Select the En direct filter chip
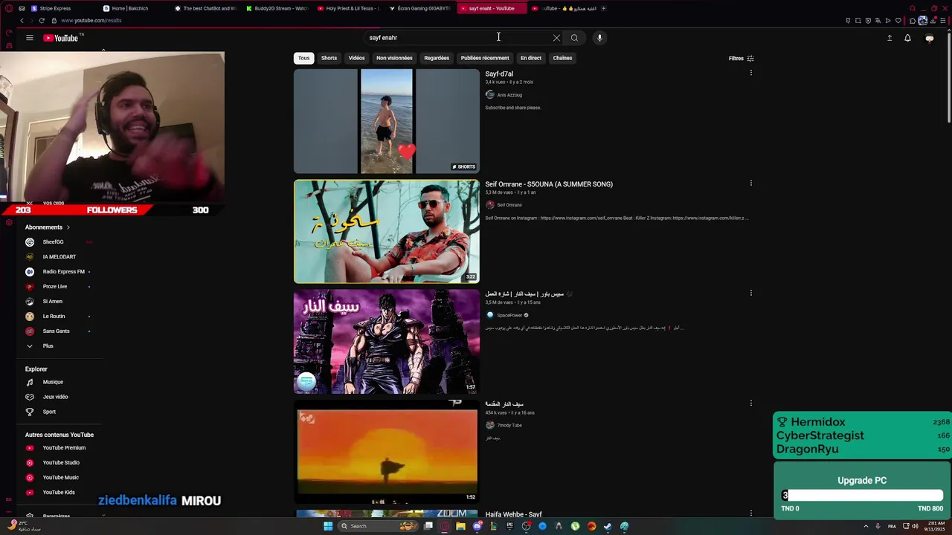The height and width of the screenshot is (535, 952). click(x=531, y=58)
